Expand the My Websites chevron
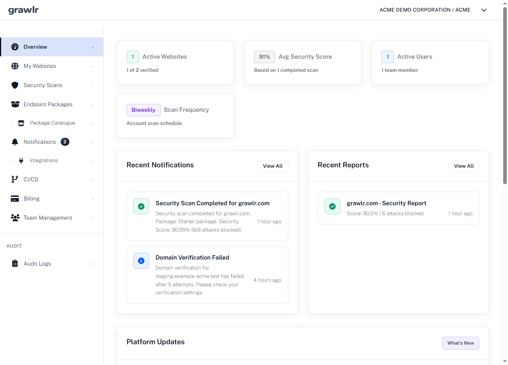508x365 pixels. coord(93,66)
